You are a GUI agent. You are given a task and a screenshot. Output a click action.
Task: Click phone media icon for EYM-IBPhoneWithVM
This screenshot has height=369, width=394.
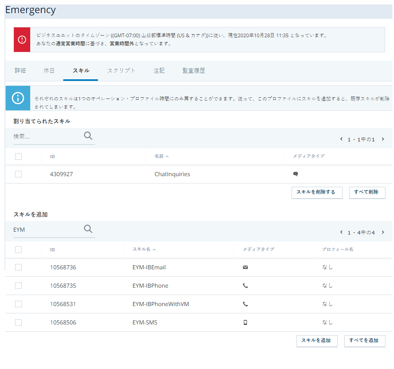245,304
